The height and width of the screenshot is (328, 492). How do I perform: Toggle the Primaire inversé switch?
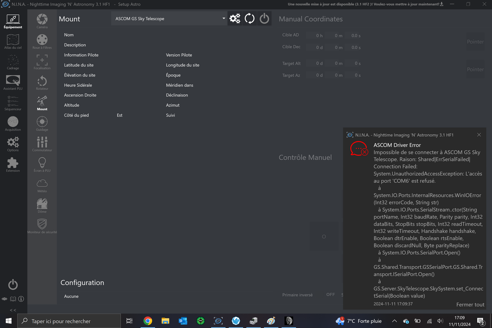point(331,295)
